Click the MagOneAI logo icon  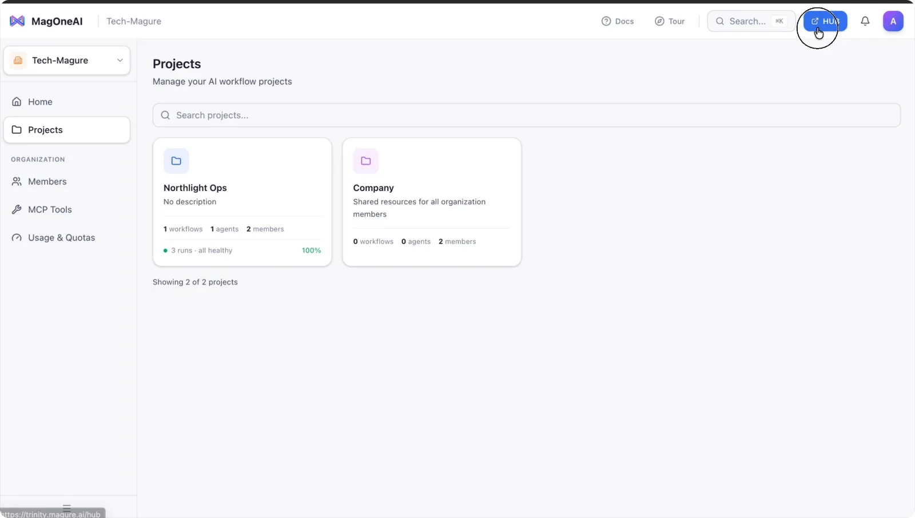17,21
